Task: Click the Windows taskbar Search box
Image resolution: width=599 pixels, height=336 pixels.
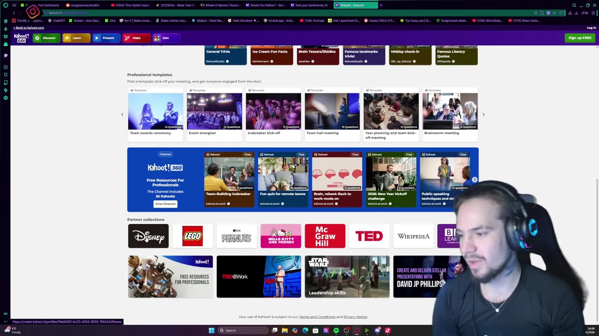Action: coord(243,330)
